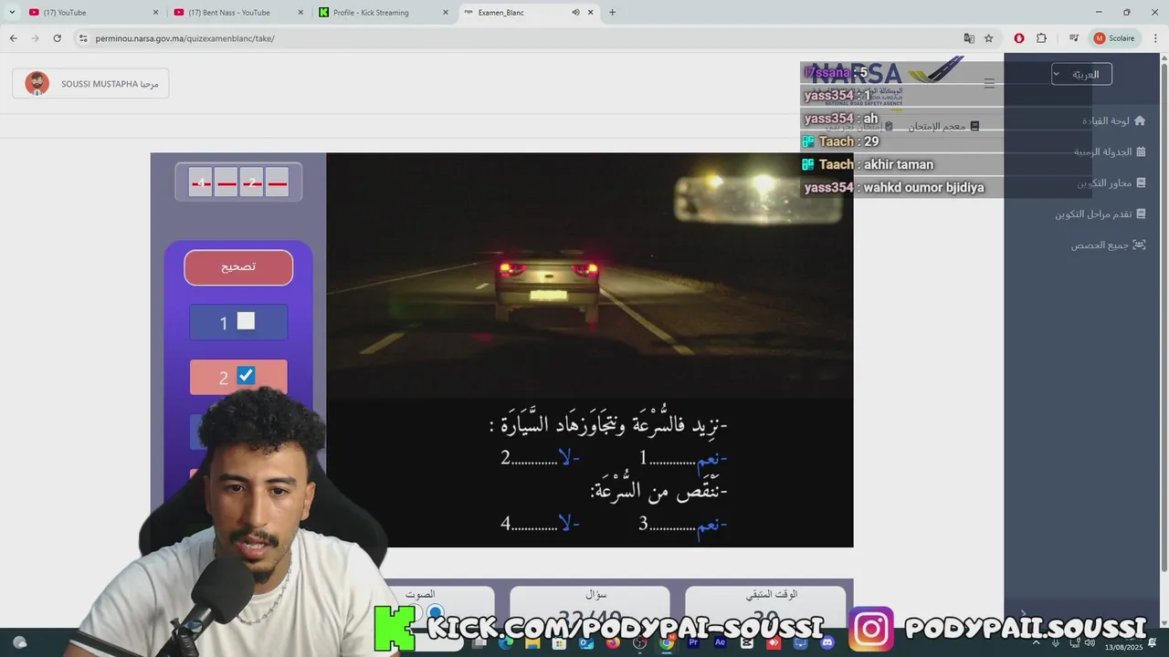
Task: Open the 'معجم الإمتحان' menu item
Action: [943, 126]
